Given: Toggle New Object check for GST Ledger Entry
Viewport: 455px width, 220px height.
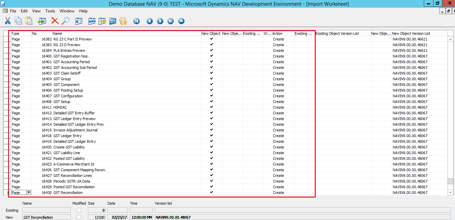Looking at the screenshot, I should (211, 136).
